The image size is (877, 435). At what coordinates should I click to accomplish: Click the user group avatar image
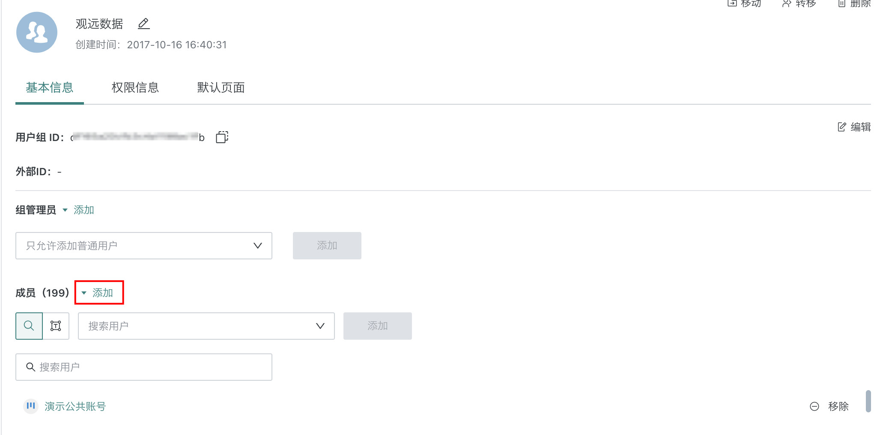(x=37, y=32)
